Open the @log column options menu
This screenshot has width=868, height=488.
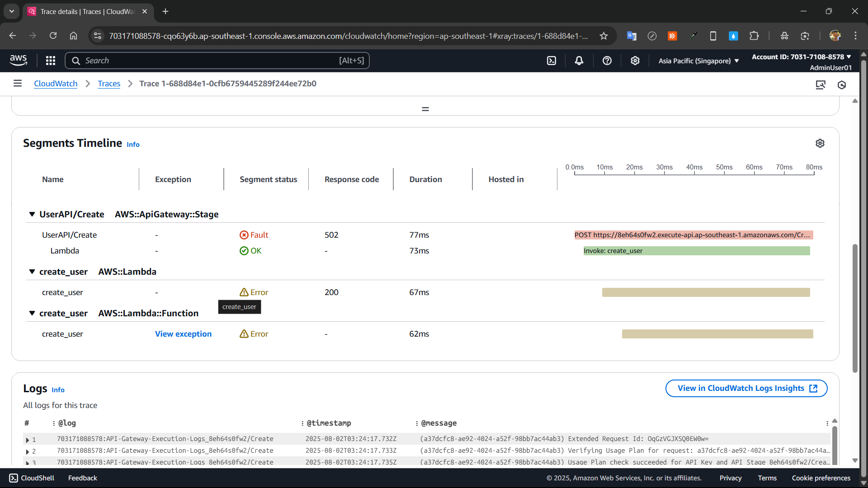pos(54,423)
